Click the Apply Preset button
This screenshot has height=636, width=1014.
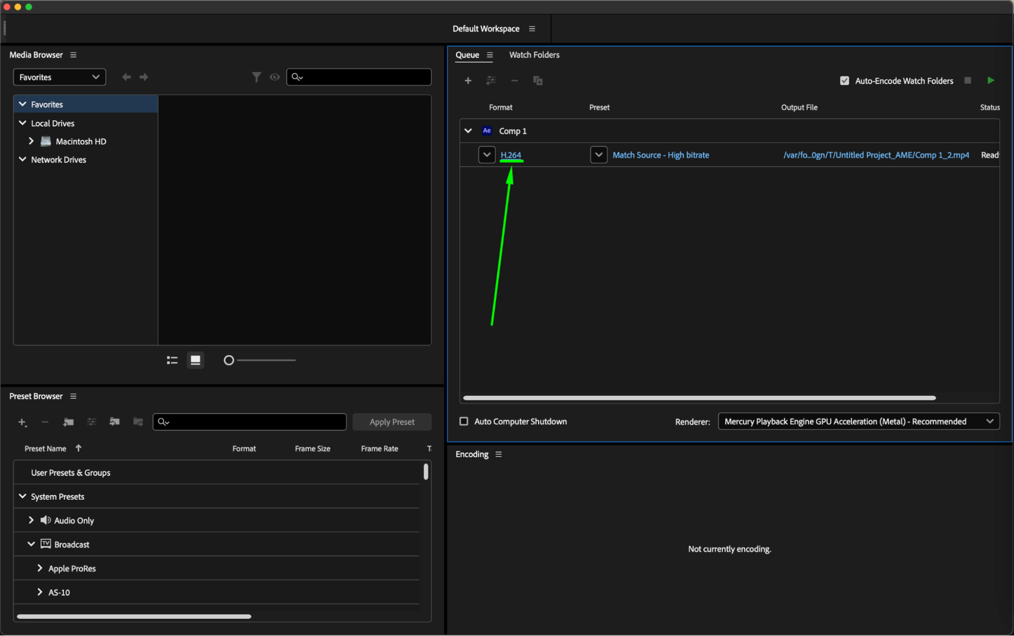tap(392, 422)
